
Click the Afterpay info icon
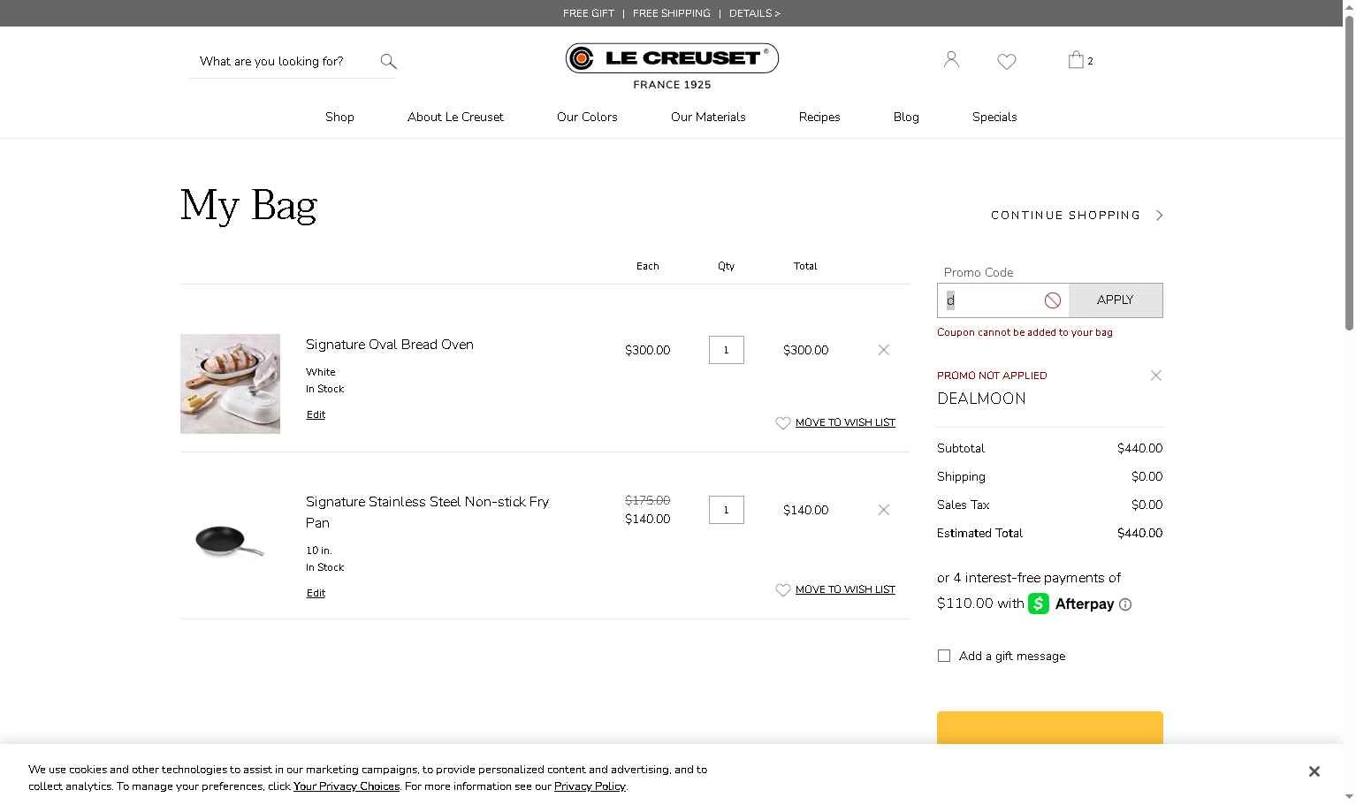point(1125,604)
